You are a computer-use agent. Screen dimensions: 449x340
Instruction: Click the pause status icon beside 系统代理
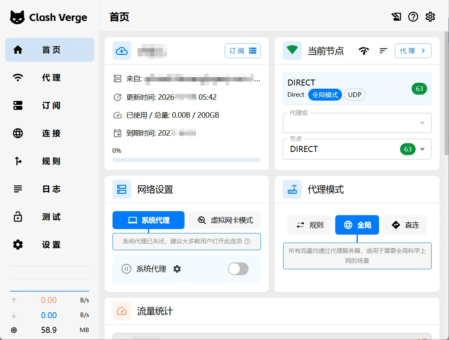click(126, 269)
